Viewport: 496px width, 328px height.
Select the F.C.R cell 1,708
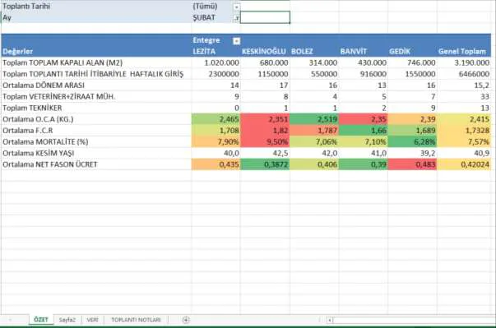click(x=216, y=131)
